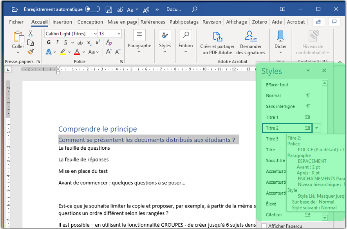
Task: Toggle the Enregistrement automatique switch
Action: pyautogui.click(x=92, y=9)
